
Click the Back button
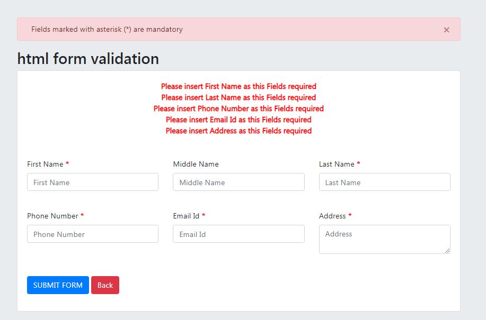click(x=105, y=285)
